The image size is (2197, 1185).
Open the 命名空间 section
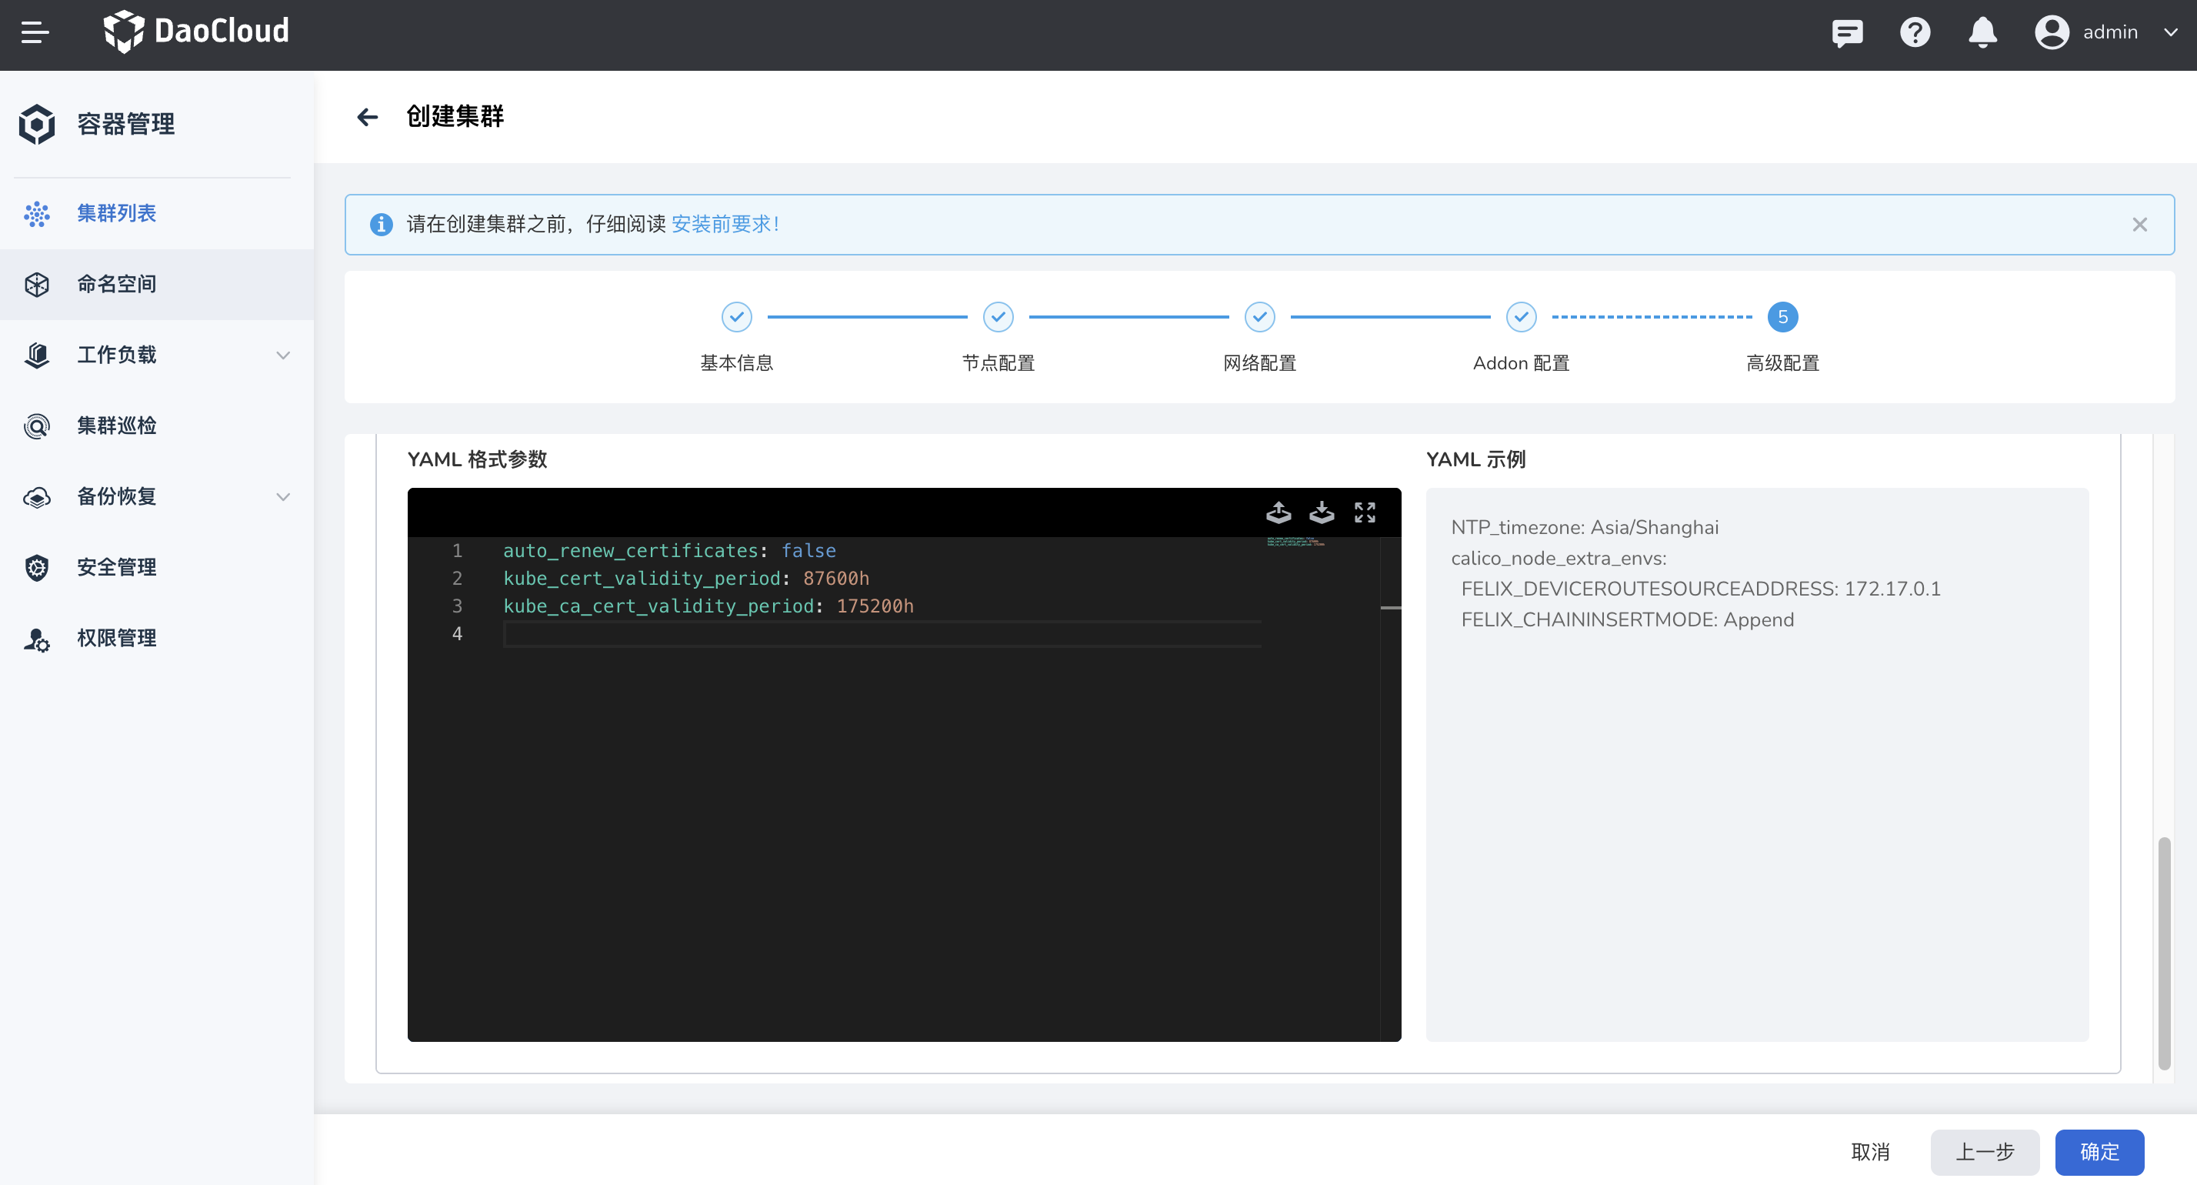point(116,283)
